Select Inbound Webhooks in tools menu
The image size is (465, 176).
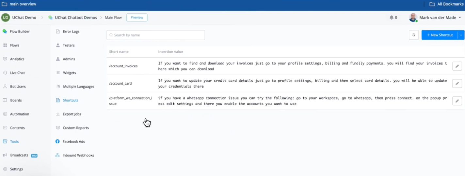coord(78,156)
